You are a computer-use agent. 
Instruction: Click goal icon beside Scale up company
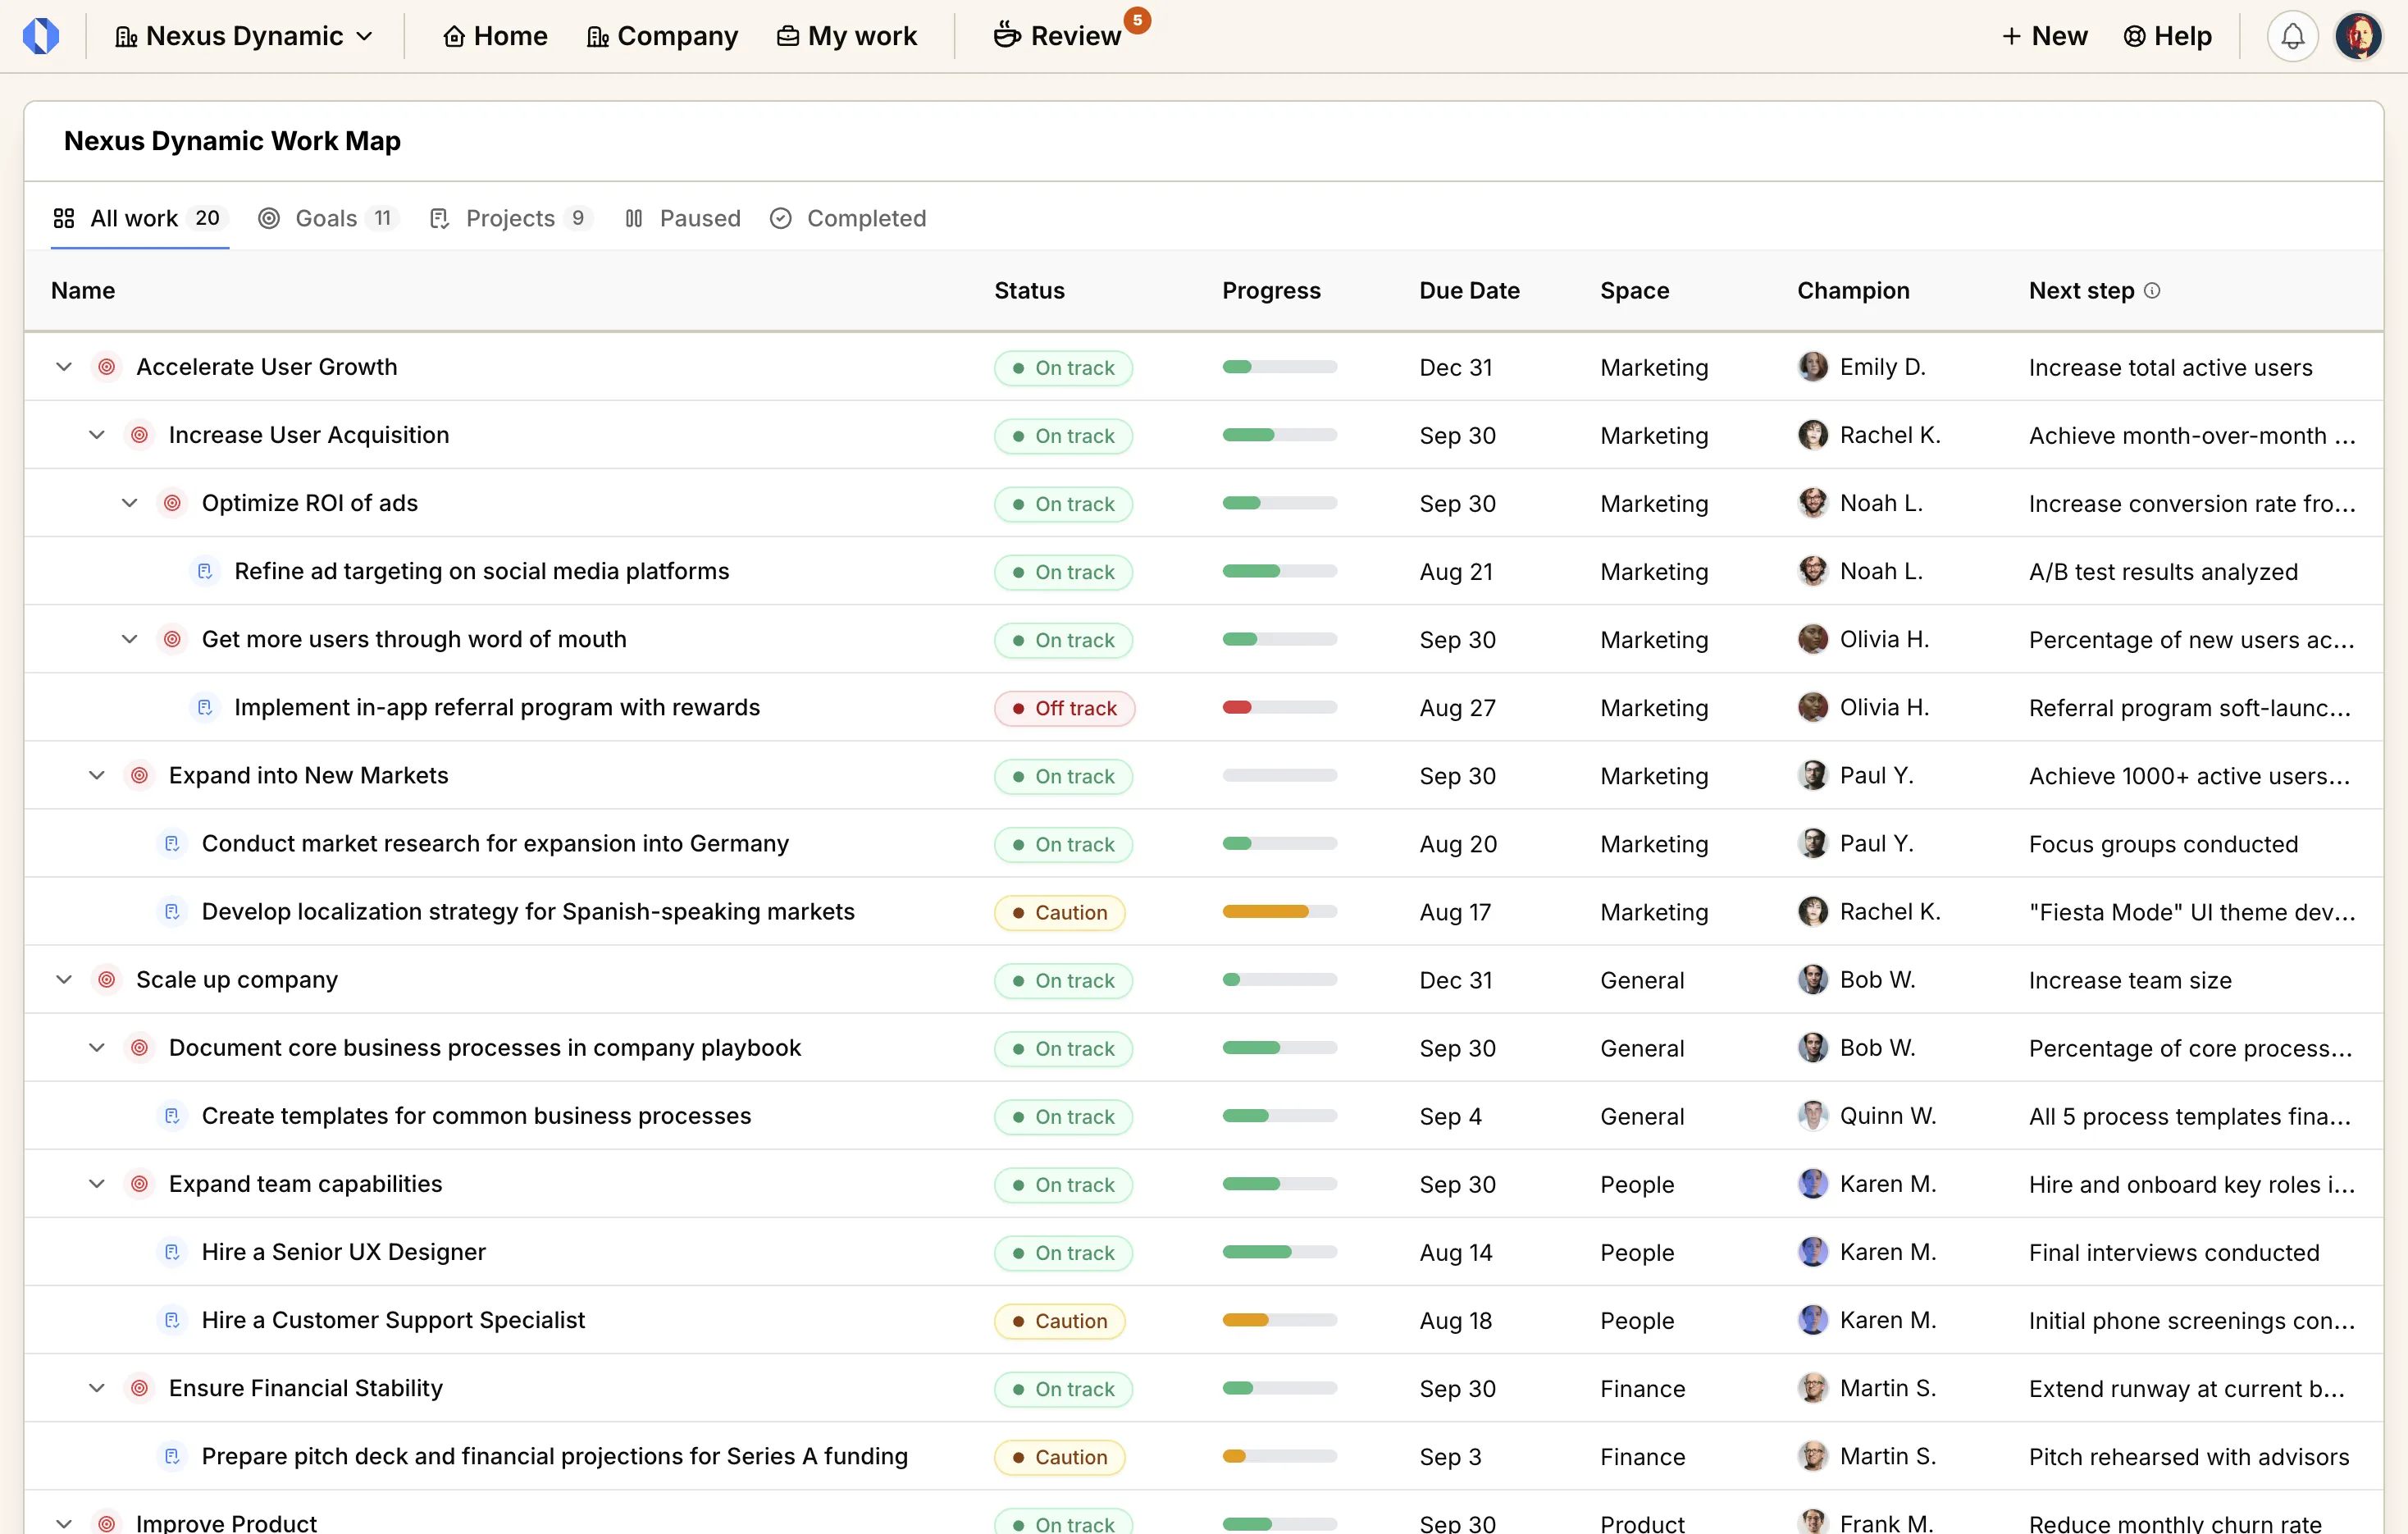coord(107,980)
